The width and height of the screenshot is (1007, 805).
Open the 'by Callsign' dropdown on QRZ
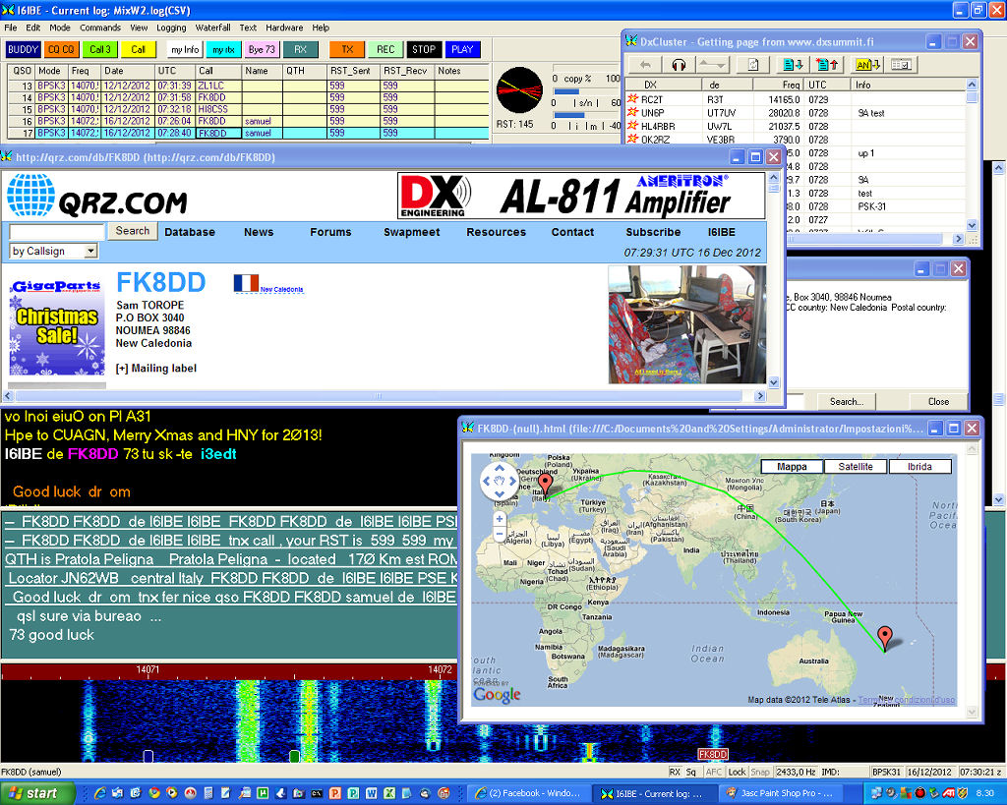coord(54,252)
